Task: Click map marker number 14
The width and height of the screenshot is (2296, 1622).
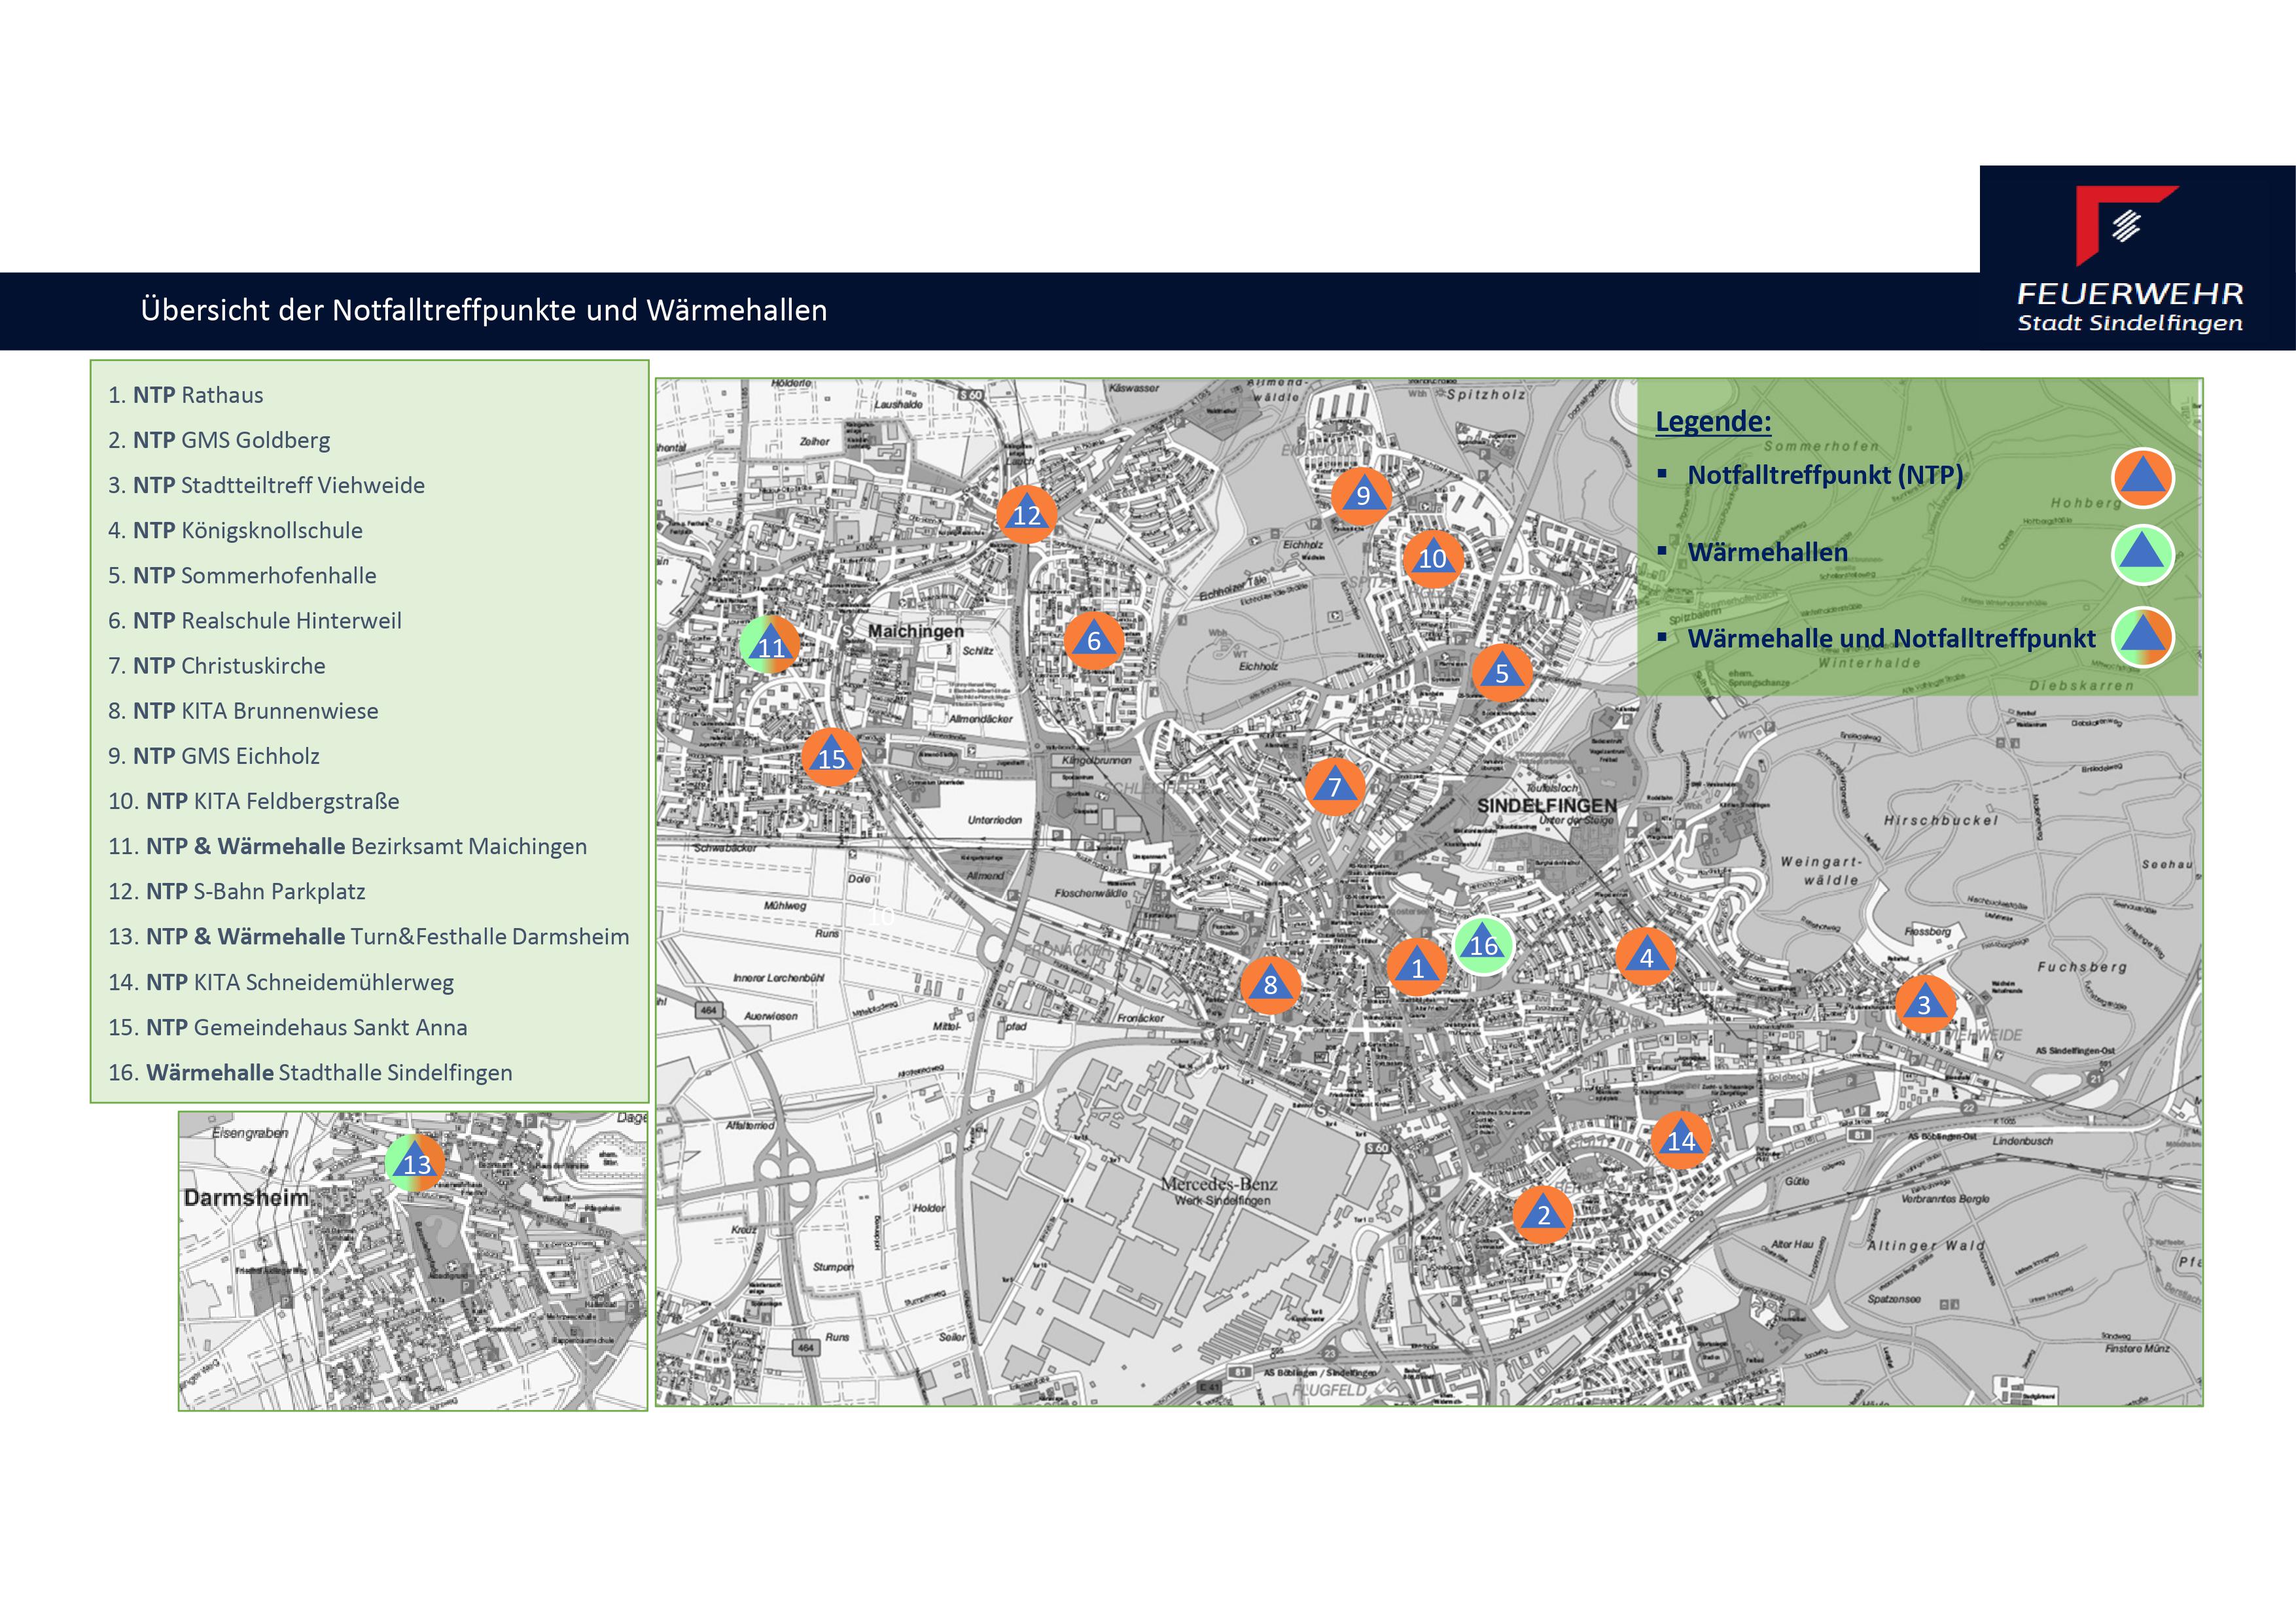Action: [1680, 1139]
